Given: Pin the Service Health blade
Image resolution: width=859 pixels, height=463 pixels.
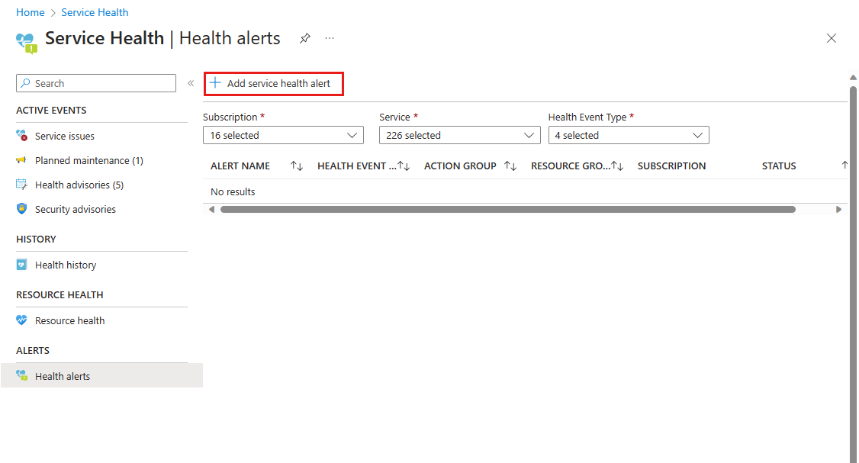Looking at the screenshot, I should tap(305, 38).
